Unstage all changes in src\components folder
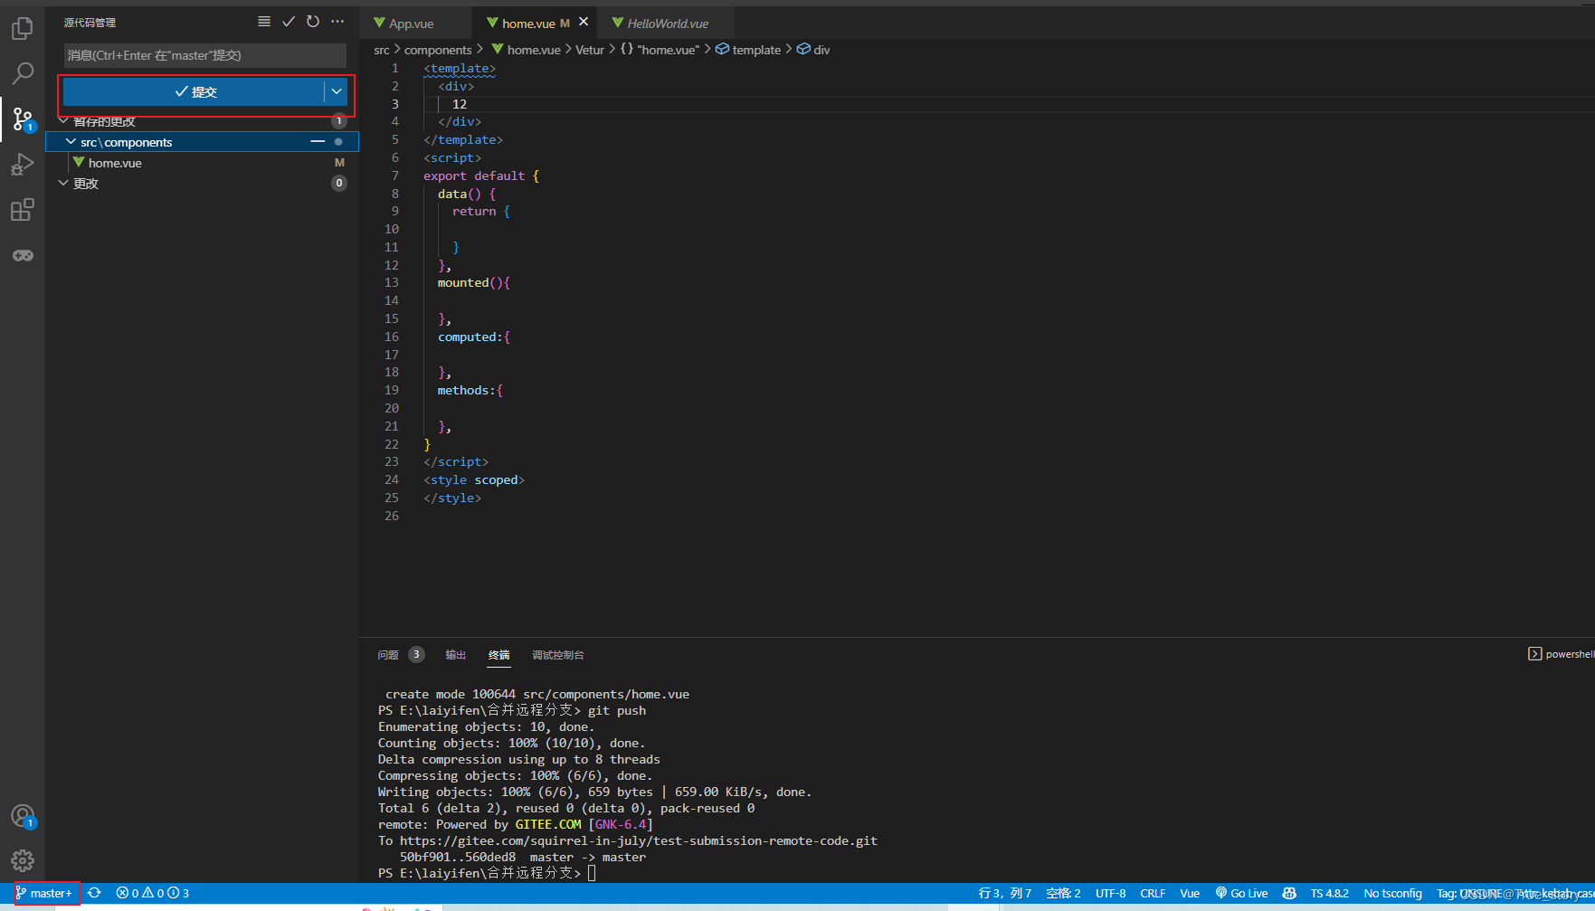 point(318,142)
